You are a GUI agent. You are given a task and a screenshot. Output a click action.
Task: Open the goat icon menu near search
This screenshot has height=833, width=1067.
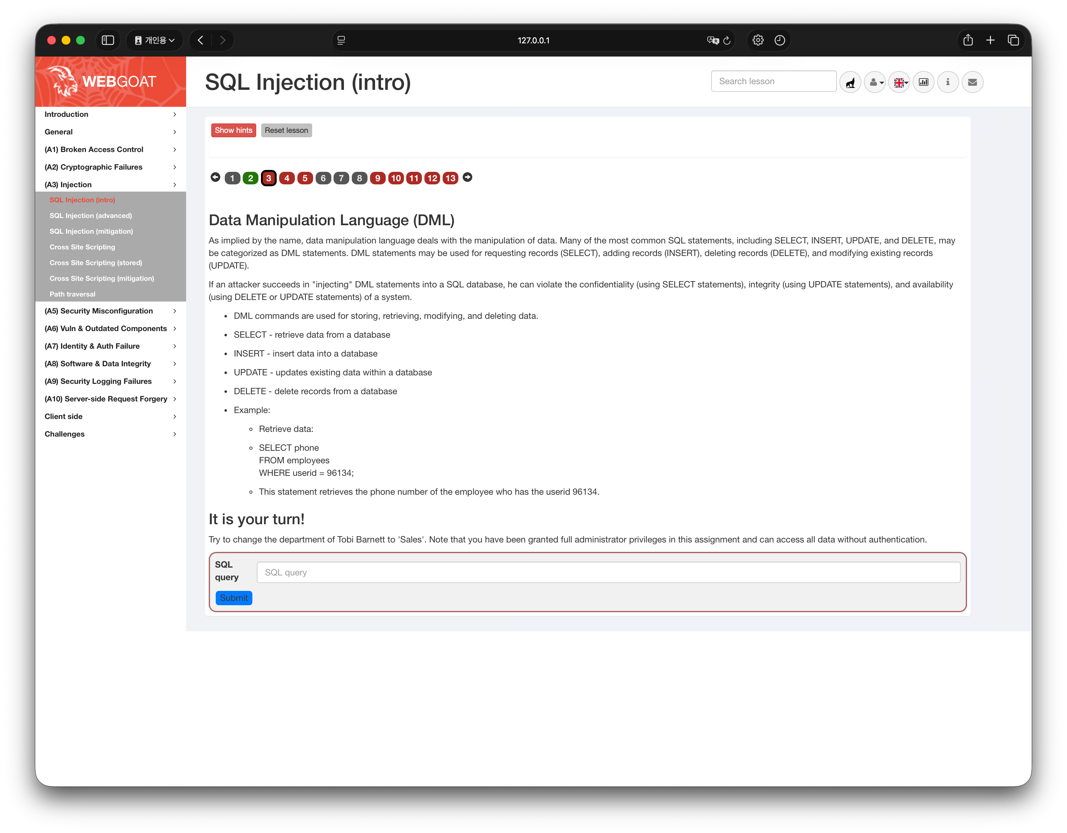[851, 82]
